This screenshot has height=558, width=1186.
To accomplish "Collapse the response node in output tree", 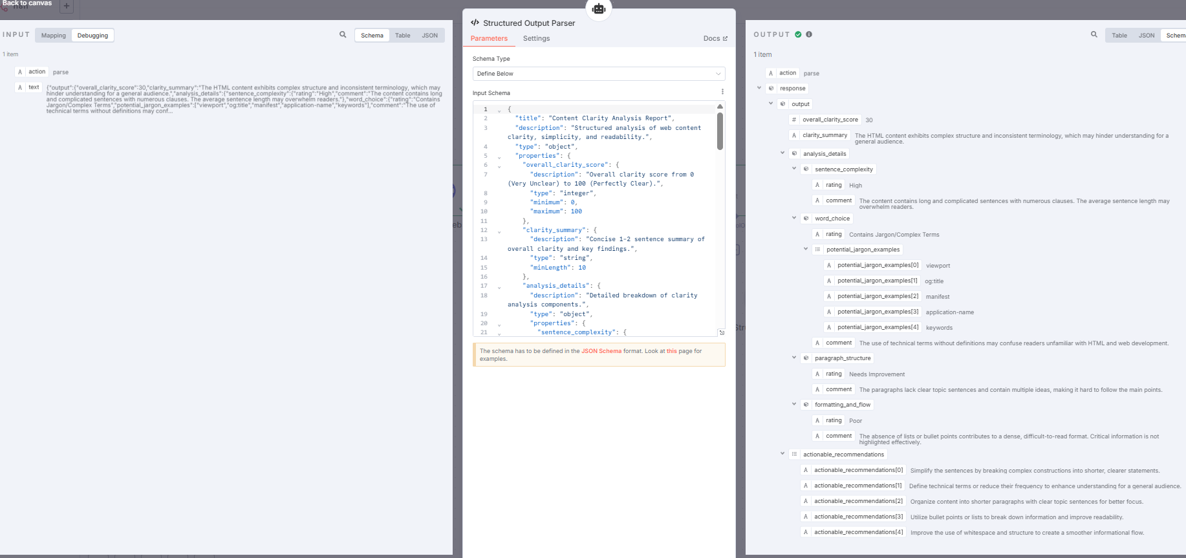I will [759, 88].
